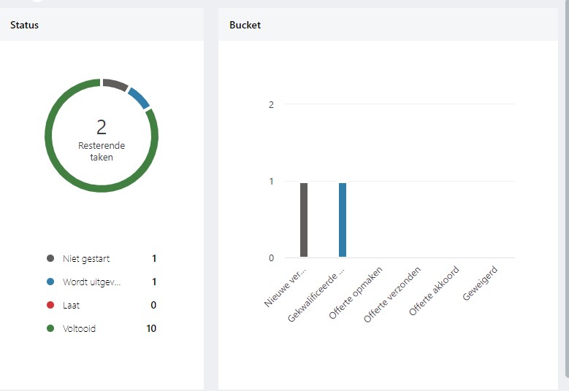The height and width of the screenshot is (391, 569).
Task: Click the count 1 next to Niet gestart
Action: pyautogui.click(x=154, y=258)
